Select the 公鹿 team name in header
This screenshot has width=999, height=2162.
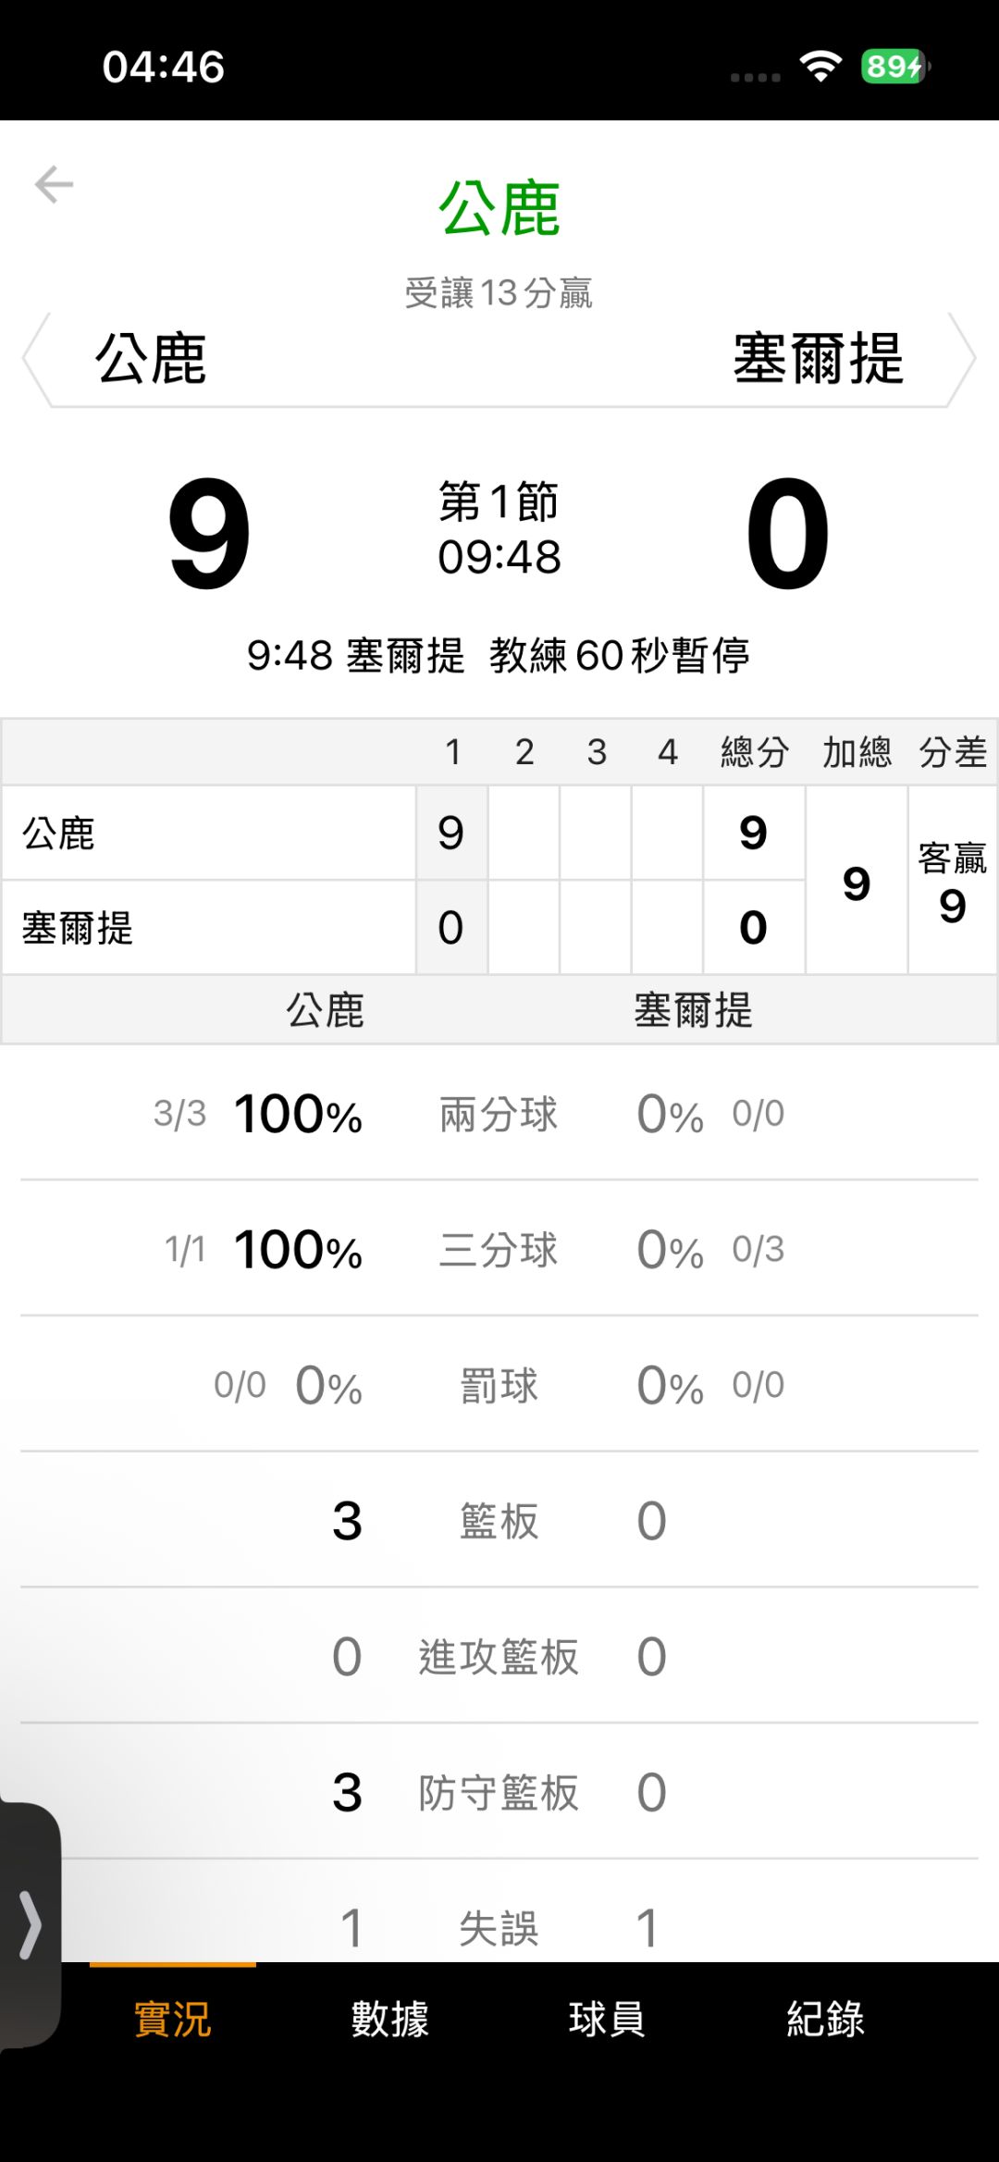pyautogui.click(x=151, y=359)
